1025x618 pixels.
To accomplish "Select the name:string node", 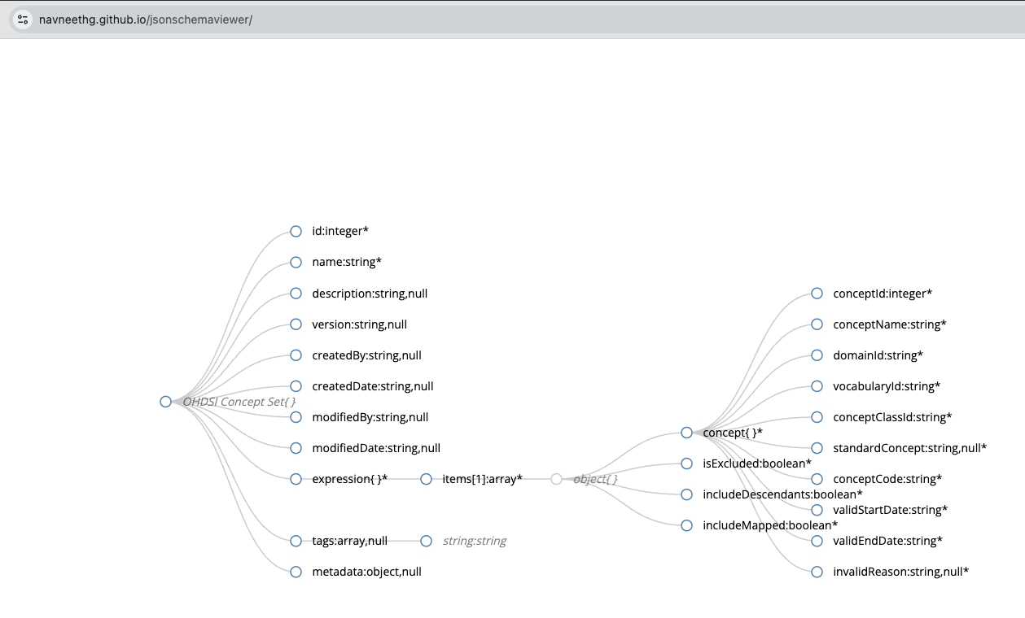I will coord(296,263).
